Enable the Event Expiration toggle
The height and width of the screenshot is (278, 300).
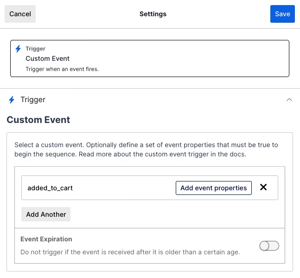(269, 246)
